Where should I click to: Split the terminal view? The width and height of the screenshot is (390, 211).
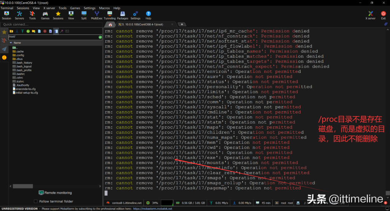[84, 15]
